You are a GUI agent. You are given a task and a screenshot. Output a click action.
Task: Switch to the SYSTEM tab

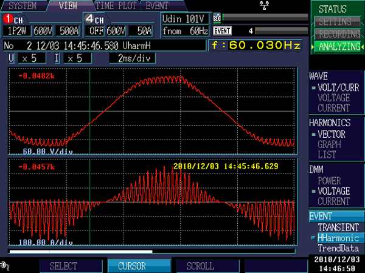pyautogui.click(x=23, y=5)
